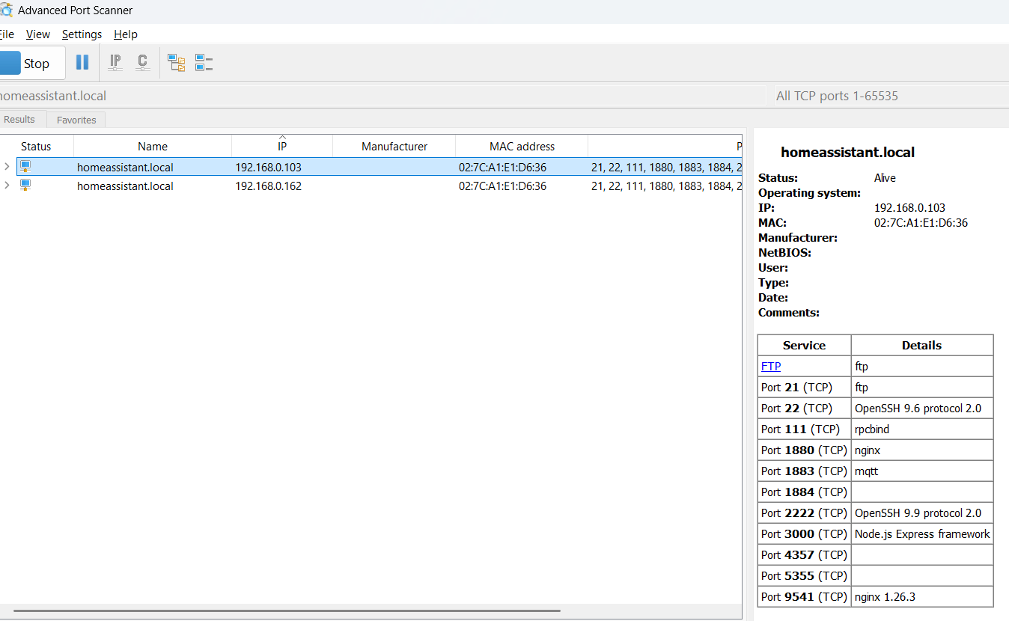Click the IP toolbar icon
Image resolution: width=1009 pixels, height=621 pixels.
click(x=115, y=63)
